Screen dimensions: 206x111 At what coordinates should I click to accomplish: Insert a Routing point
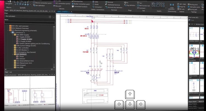pyautogui.click(x=193, y=4)
